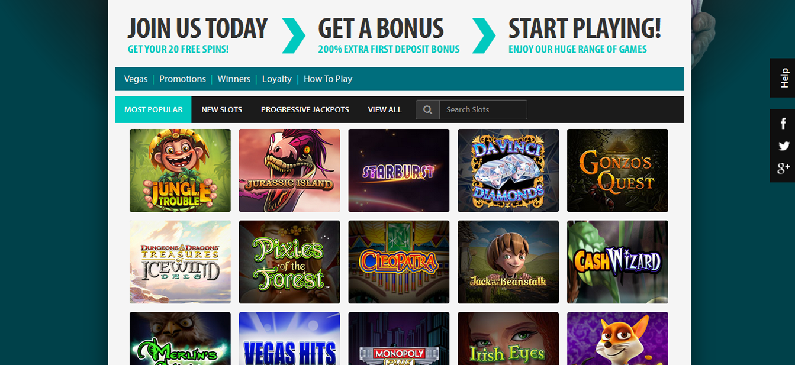795x365 pixels.
Task: Select the View All tab
Action: point(385,109)
